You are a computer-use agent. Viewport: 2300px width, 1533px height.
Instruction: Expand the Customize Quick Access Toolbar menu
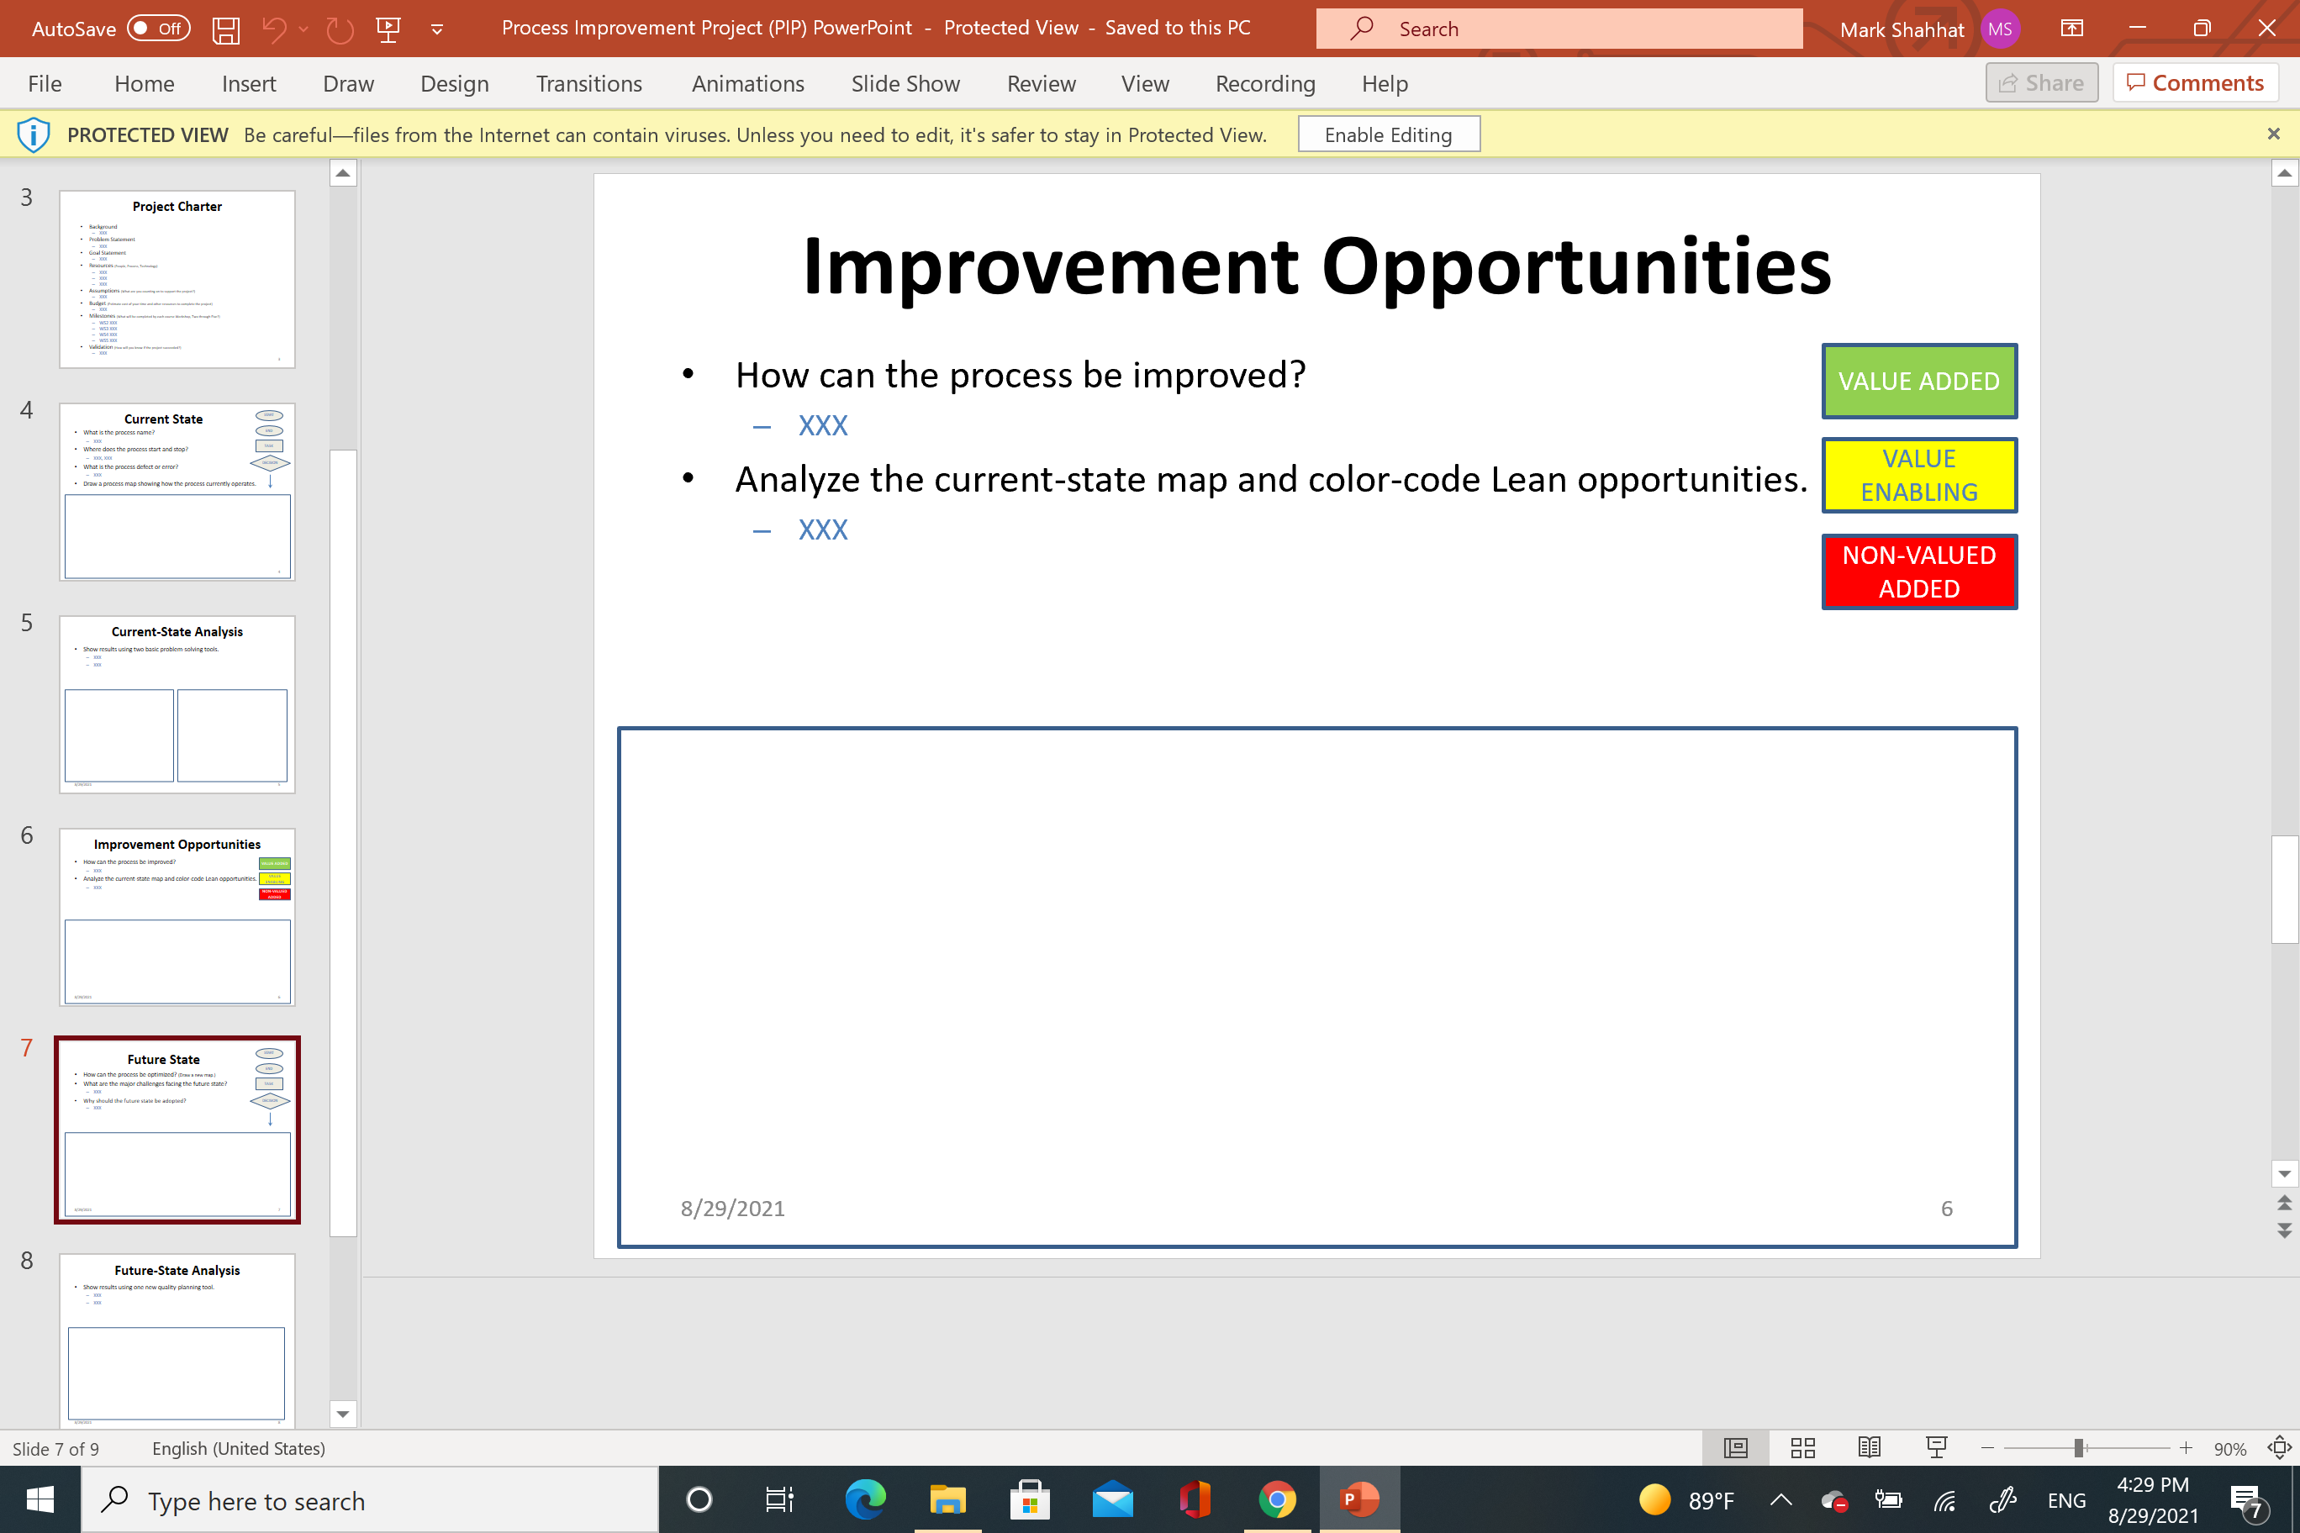pos(436,29)
